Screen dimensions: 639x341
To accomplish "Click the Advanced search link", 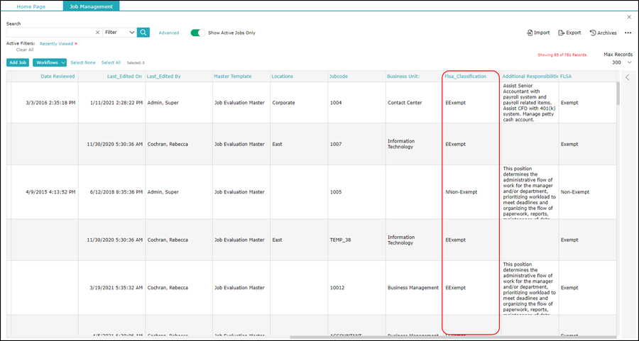I will click(x=169, y=33).
